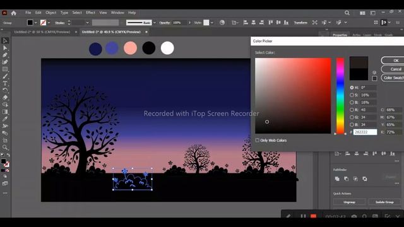Click Recolor Artwork icon in control bar
404x227 pixels.
point(222,23)
